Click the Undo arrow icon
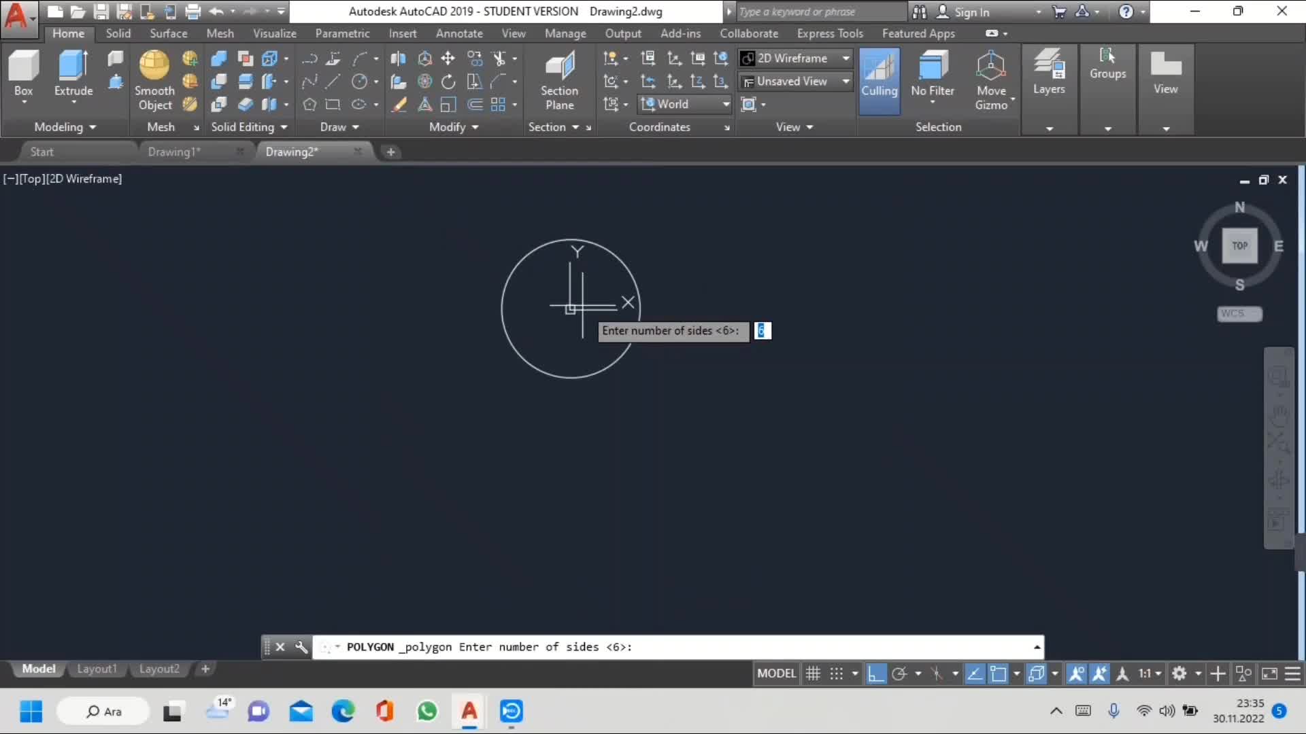This screenshot has height=734, width=1306. click(x=216, y=12)
